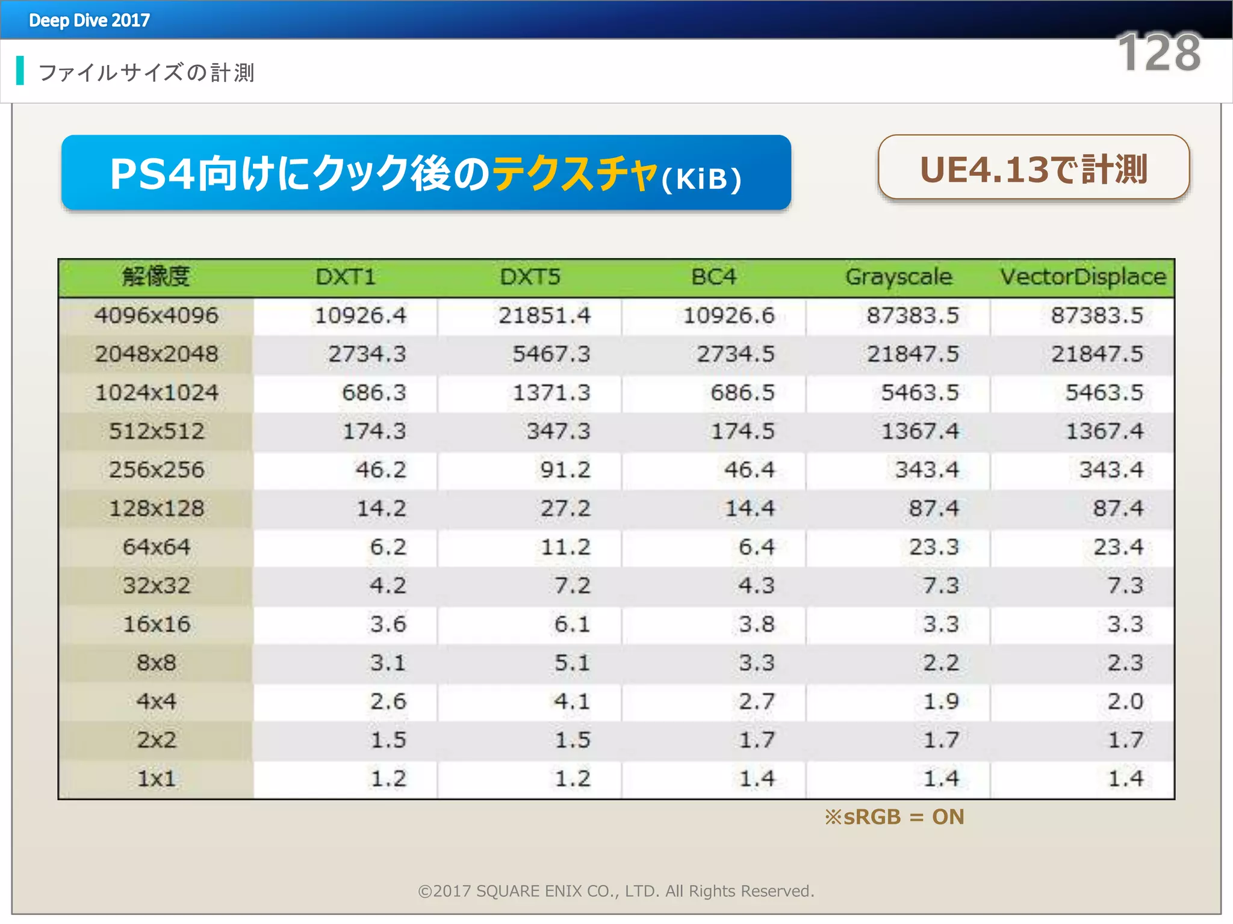Click the 解像度 resolution header cell

point(156,277)
